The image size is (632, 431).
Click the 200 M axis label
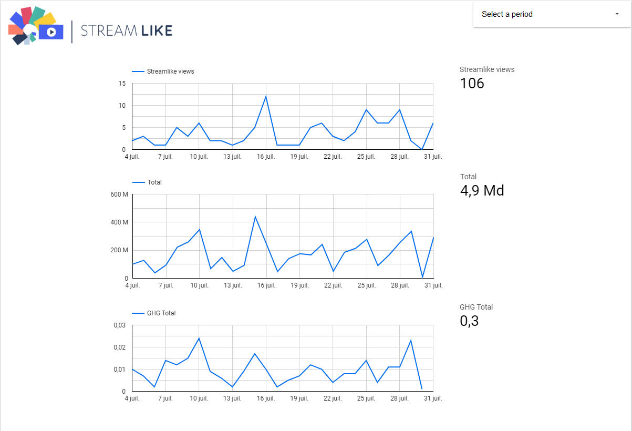point(119,250)
